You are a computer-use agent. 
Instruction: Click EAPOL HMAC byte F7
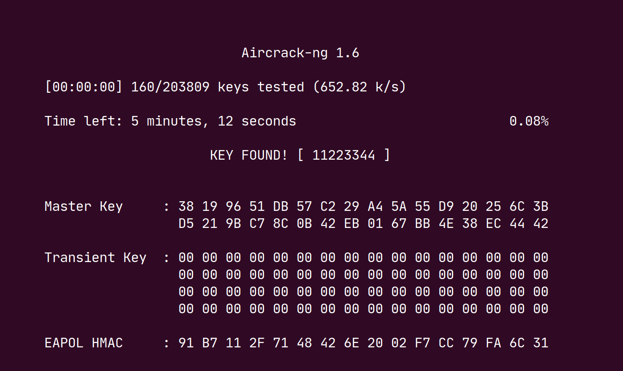[422, 343]
